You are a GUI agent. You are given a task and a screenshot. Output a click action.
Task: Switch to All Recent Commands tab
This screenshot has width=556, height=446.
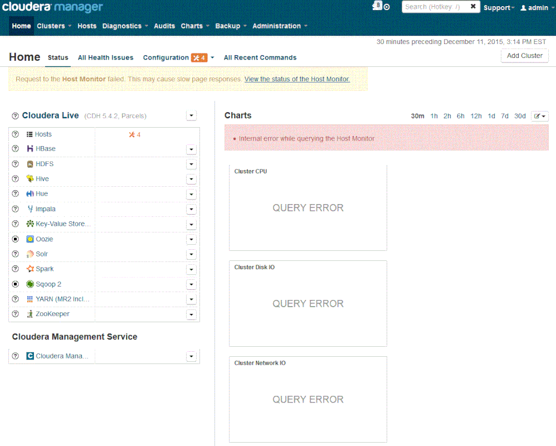260,57
